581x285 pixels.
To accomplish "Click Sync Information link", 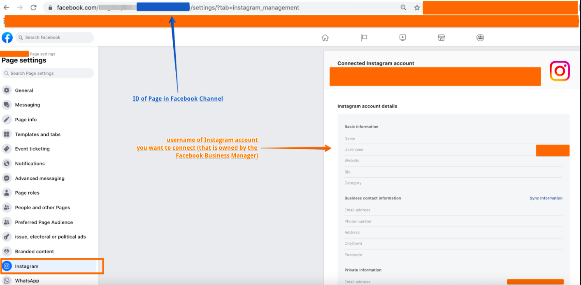I will tap(546, 198).
